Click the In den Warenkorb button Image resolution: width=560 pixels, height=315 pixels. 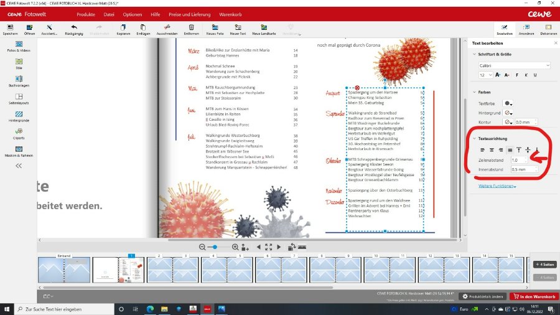click(534, 296)
